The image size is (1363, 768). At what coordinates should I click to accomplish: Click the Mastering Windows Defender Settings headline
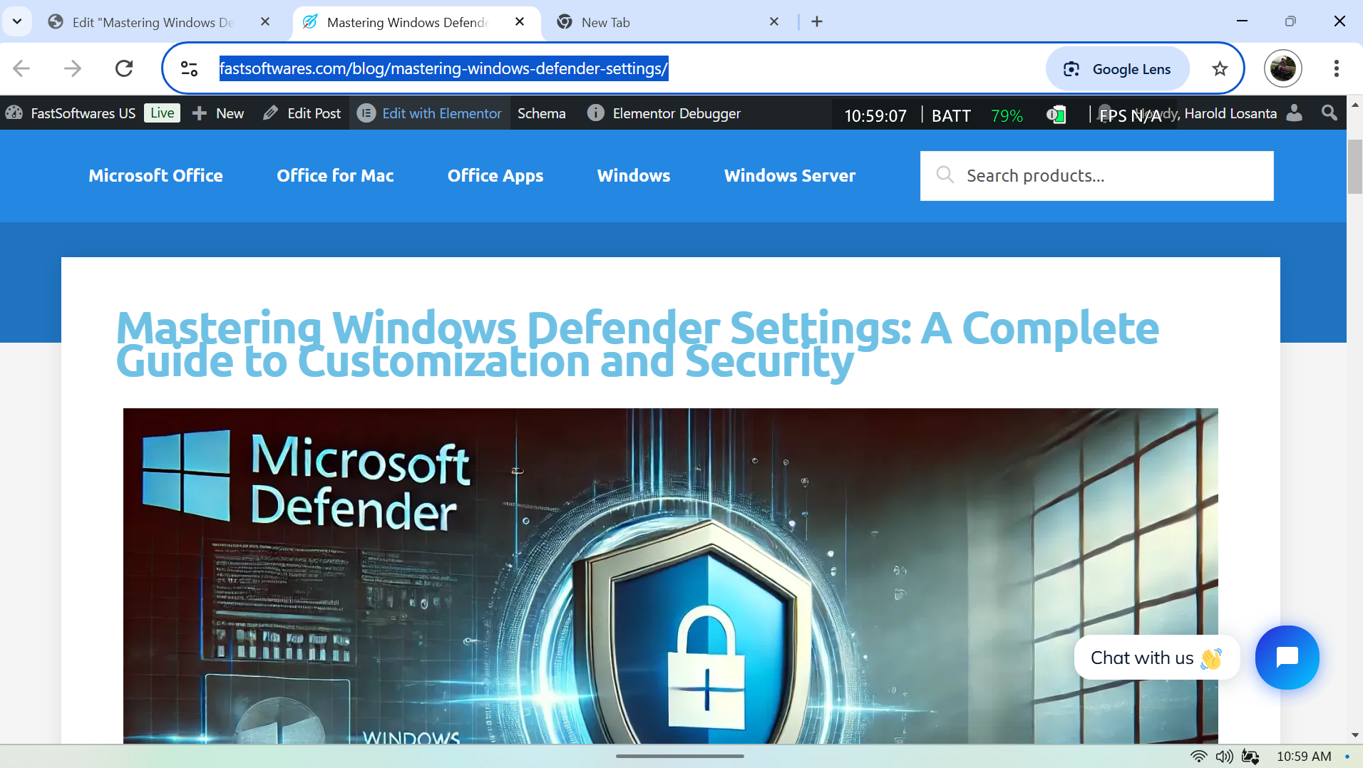(637, 344)
